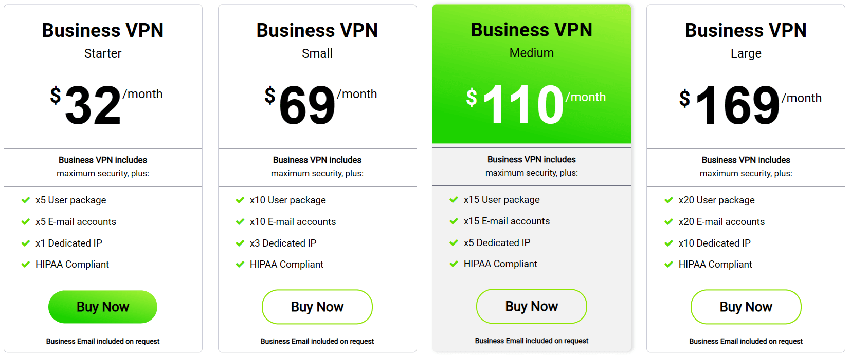Screen dimensions: 850x356
Task: Click Buy Now for Business VPN Medium
Action: (531, 306)
